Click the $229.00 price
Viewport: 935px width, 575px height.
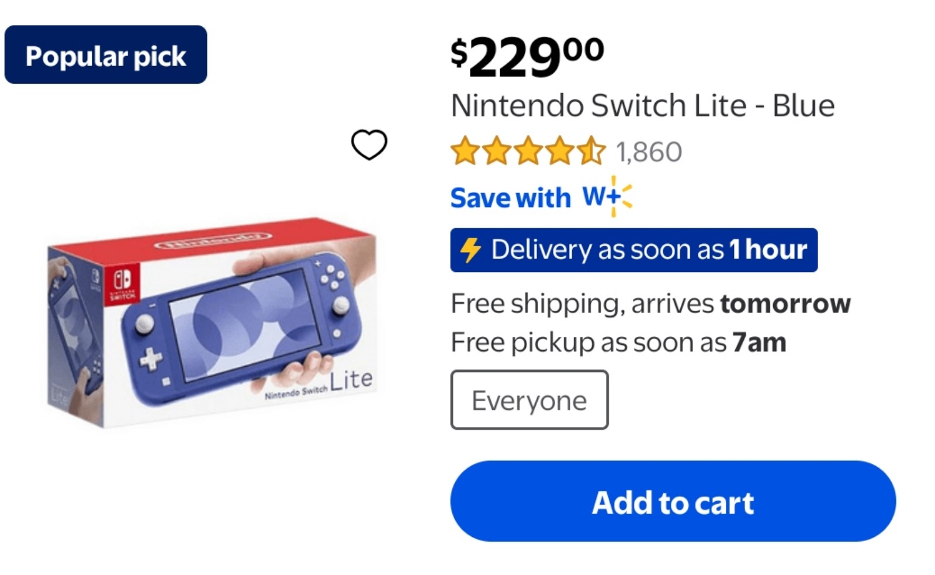527,56
